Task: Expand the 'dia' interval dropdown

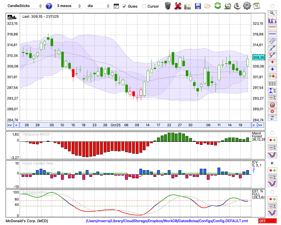Action: (x=98, y=6)
